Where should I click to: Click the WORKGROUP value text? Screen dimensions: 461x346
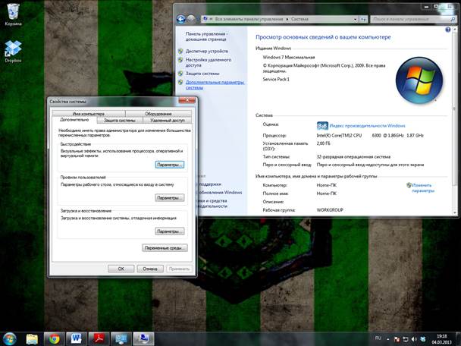point(330,210)
